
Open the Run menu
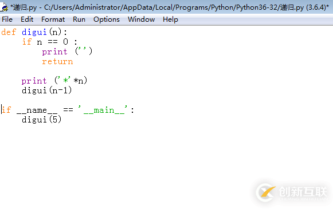click(79, 19)
